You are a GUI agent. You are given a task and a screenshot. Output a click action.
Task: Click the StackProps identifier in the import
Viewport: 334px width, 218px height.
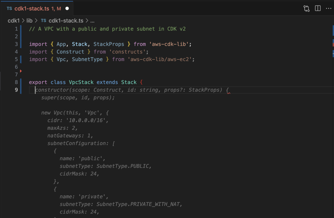click(109, 44)
